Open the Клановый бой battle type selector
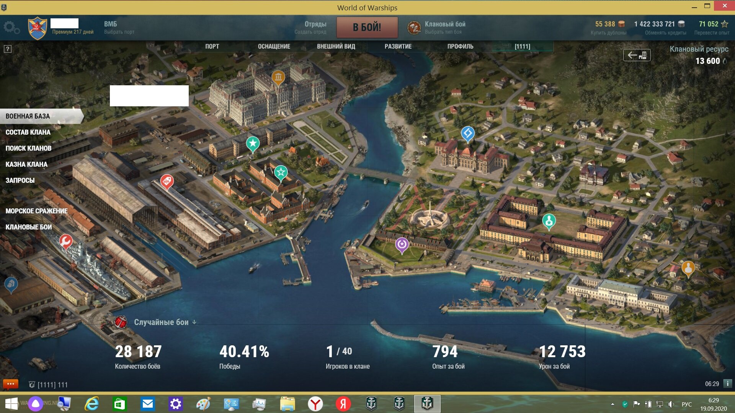 (445, 28)
